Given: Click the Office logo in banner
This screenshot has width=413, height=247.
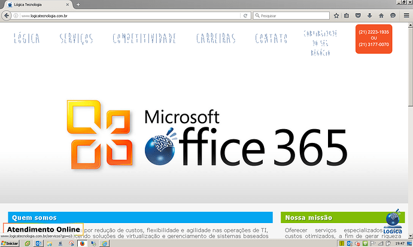Looking at the screenshot, I should click(100, 135).
